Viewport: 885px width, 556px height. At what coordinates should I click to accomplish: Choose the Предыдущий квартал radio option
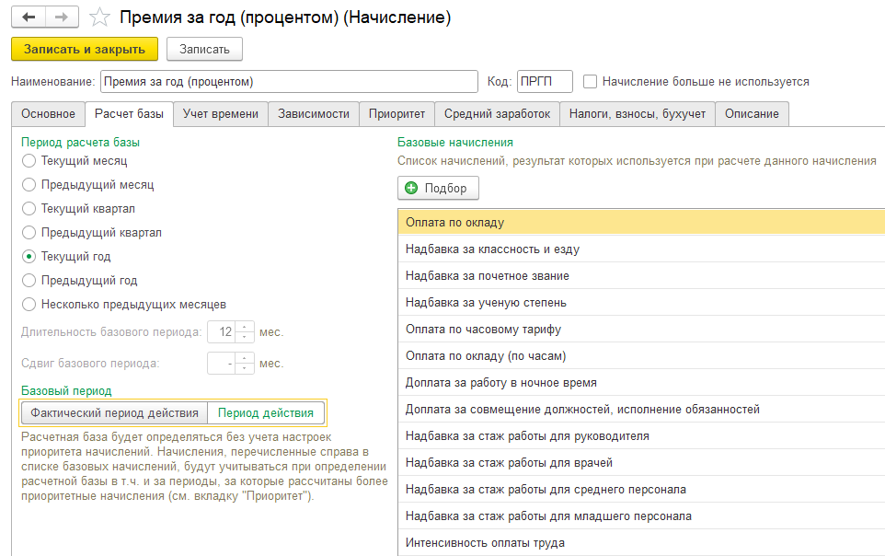(x=29, y=232)
